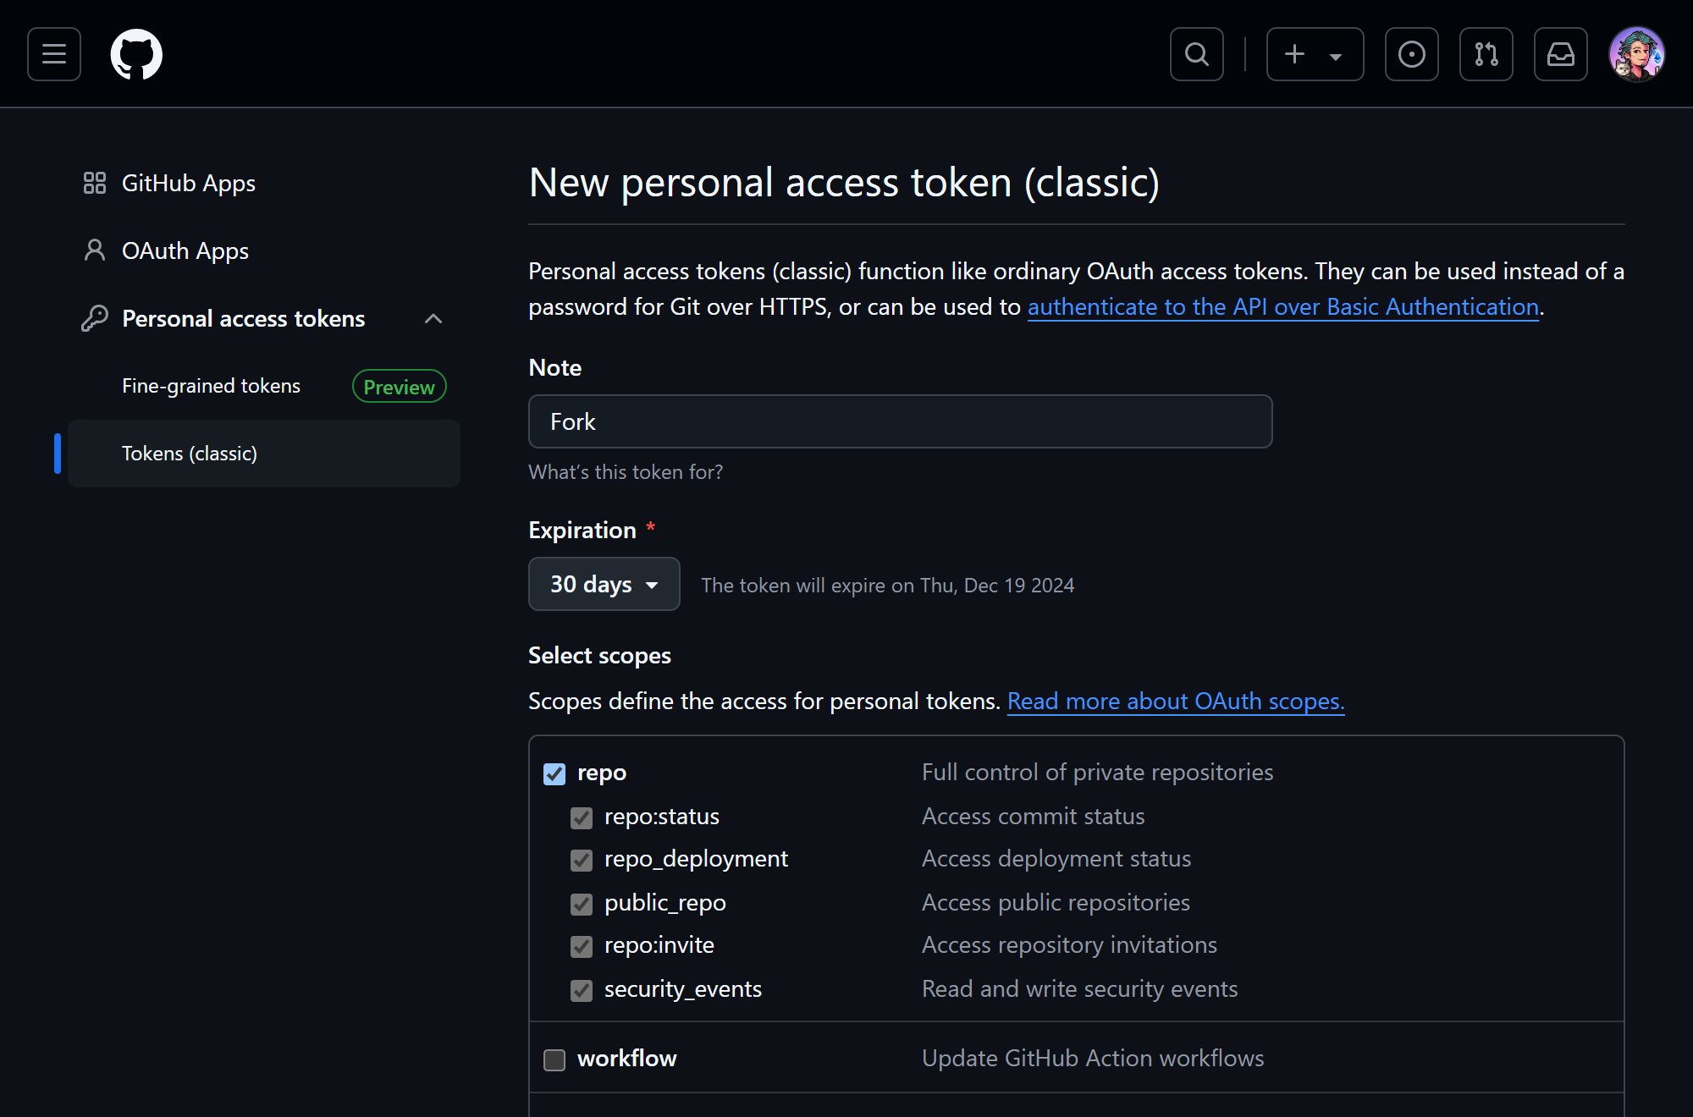This screenshot has height=1117, width=1693.
Task: Click the 'Read and write security events' description
Action: coord(1079,988)
